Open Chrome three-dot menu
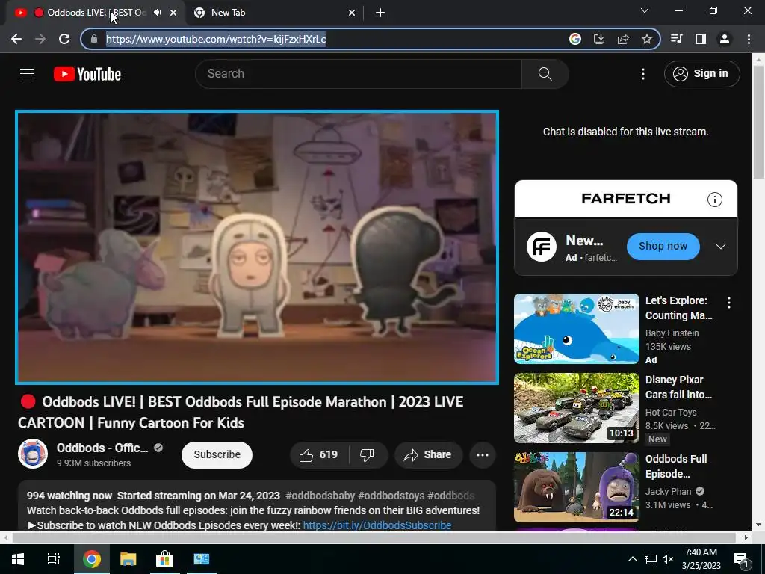This screenshot has width=765, height=574. point(749,39)
